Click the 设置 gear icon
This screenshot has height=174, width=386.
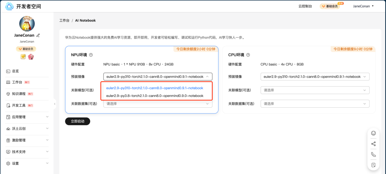[8, 163]
